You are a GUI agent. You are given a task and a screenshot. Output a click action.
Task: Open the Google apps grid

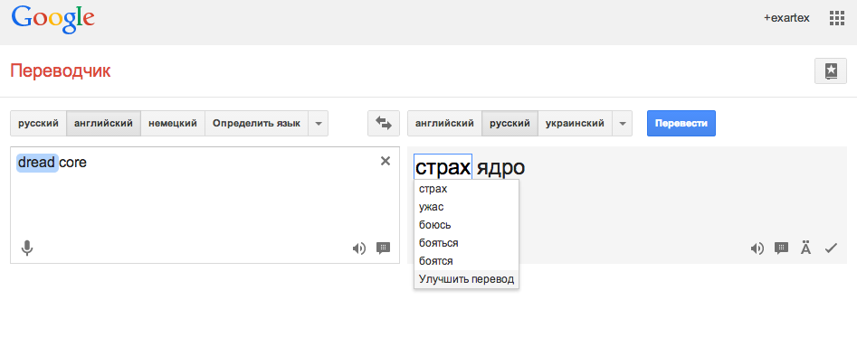tap(837, 19)
